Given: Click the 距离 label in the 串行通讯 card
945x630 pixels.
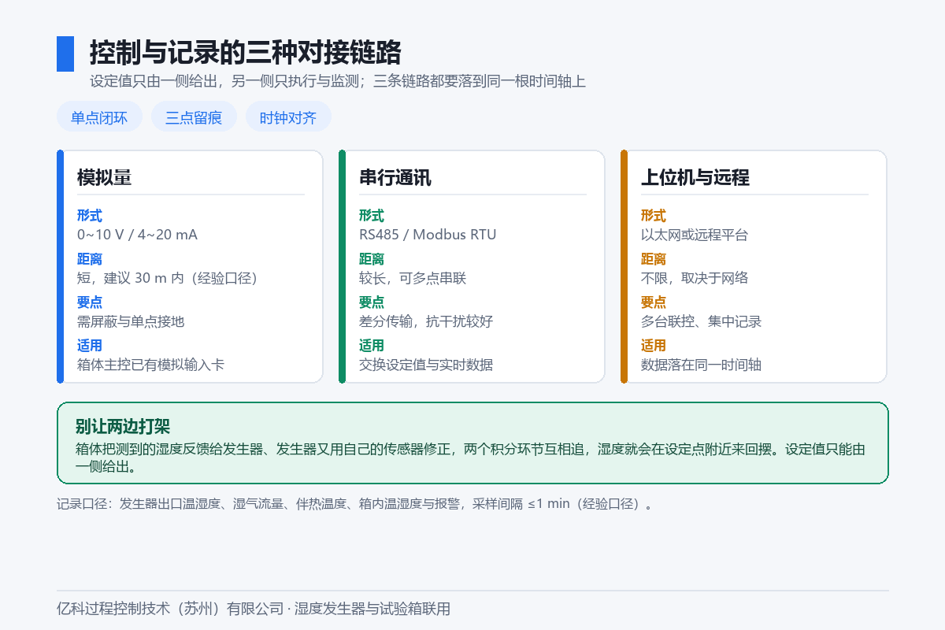Looking at the screenshot, I should tap(372, 259).
